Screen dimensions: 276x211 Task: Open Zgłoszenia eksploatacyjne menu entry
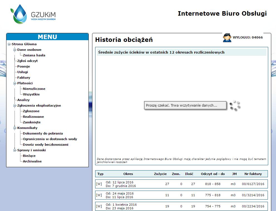(x=39, y=106)
